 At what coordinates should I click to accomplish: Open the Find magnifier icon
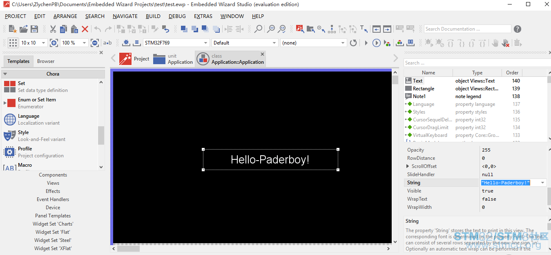click(x=259, y=29)
